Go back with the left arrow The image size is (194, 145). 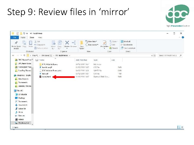tap(13, 56)
